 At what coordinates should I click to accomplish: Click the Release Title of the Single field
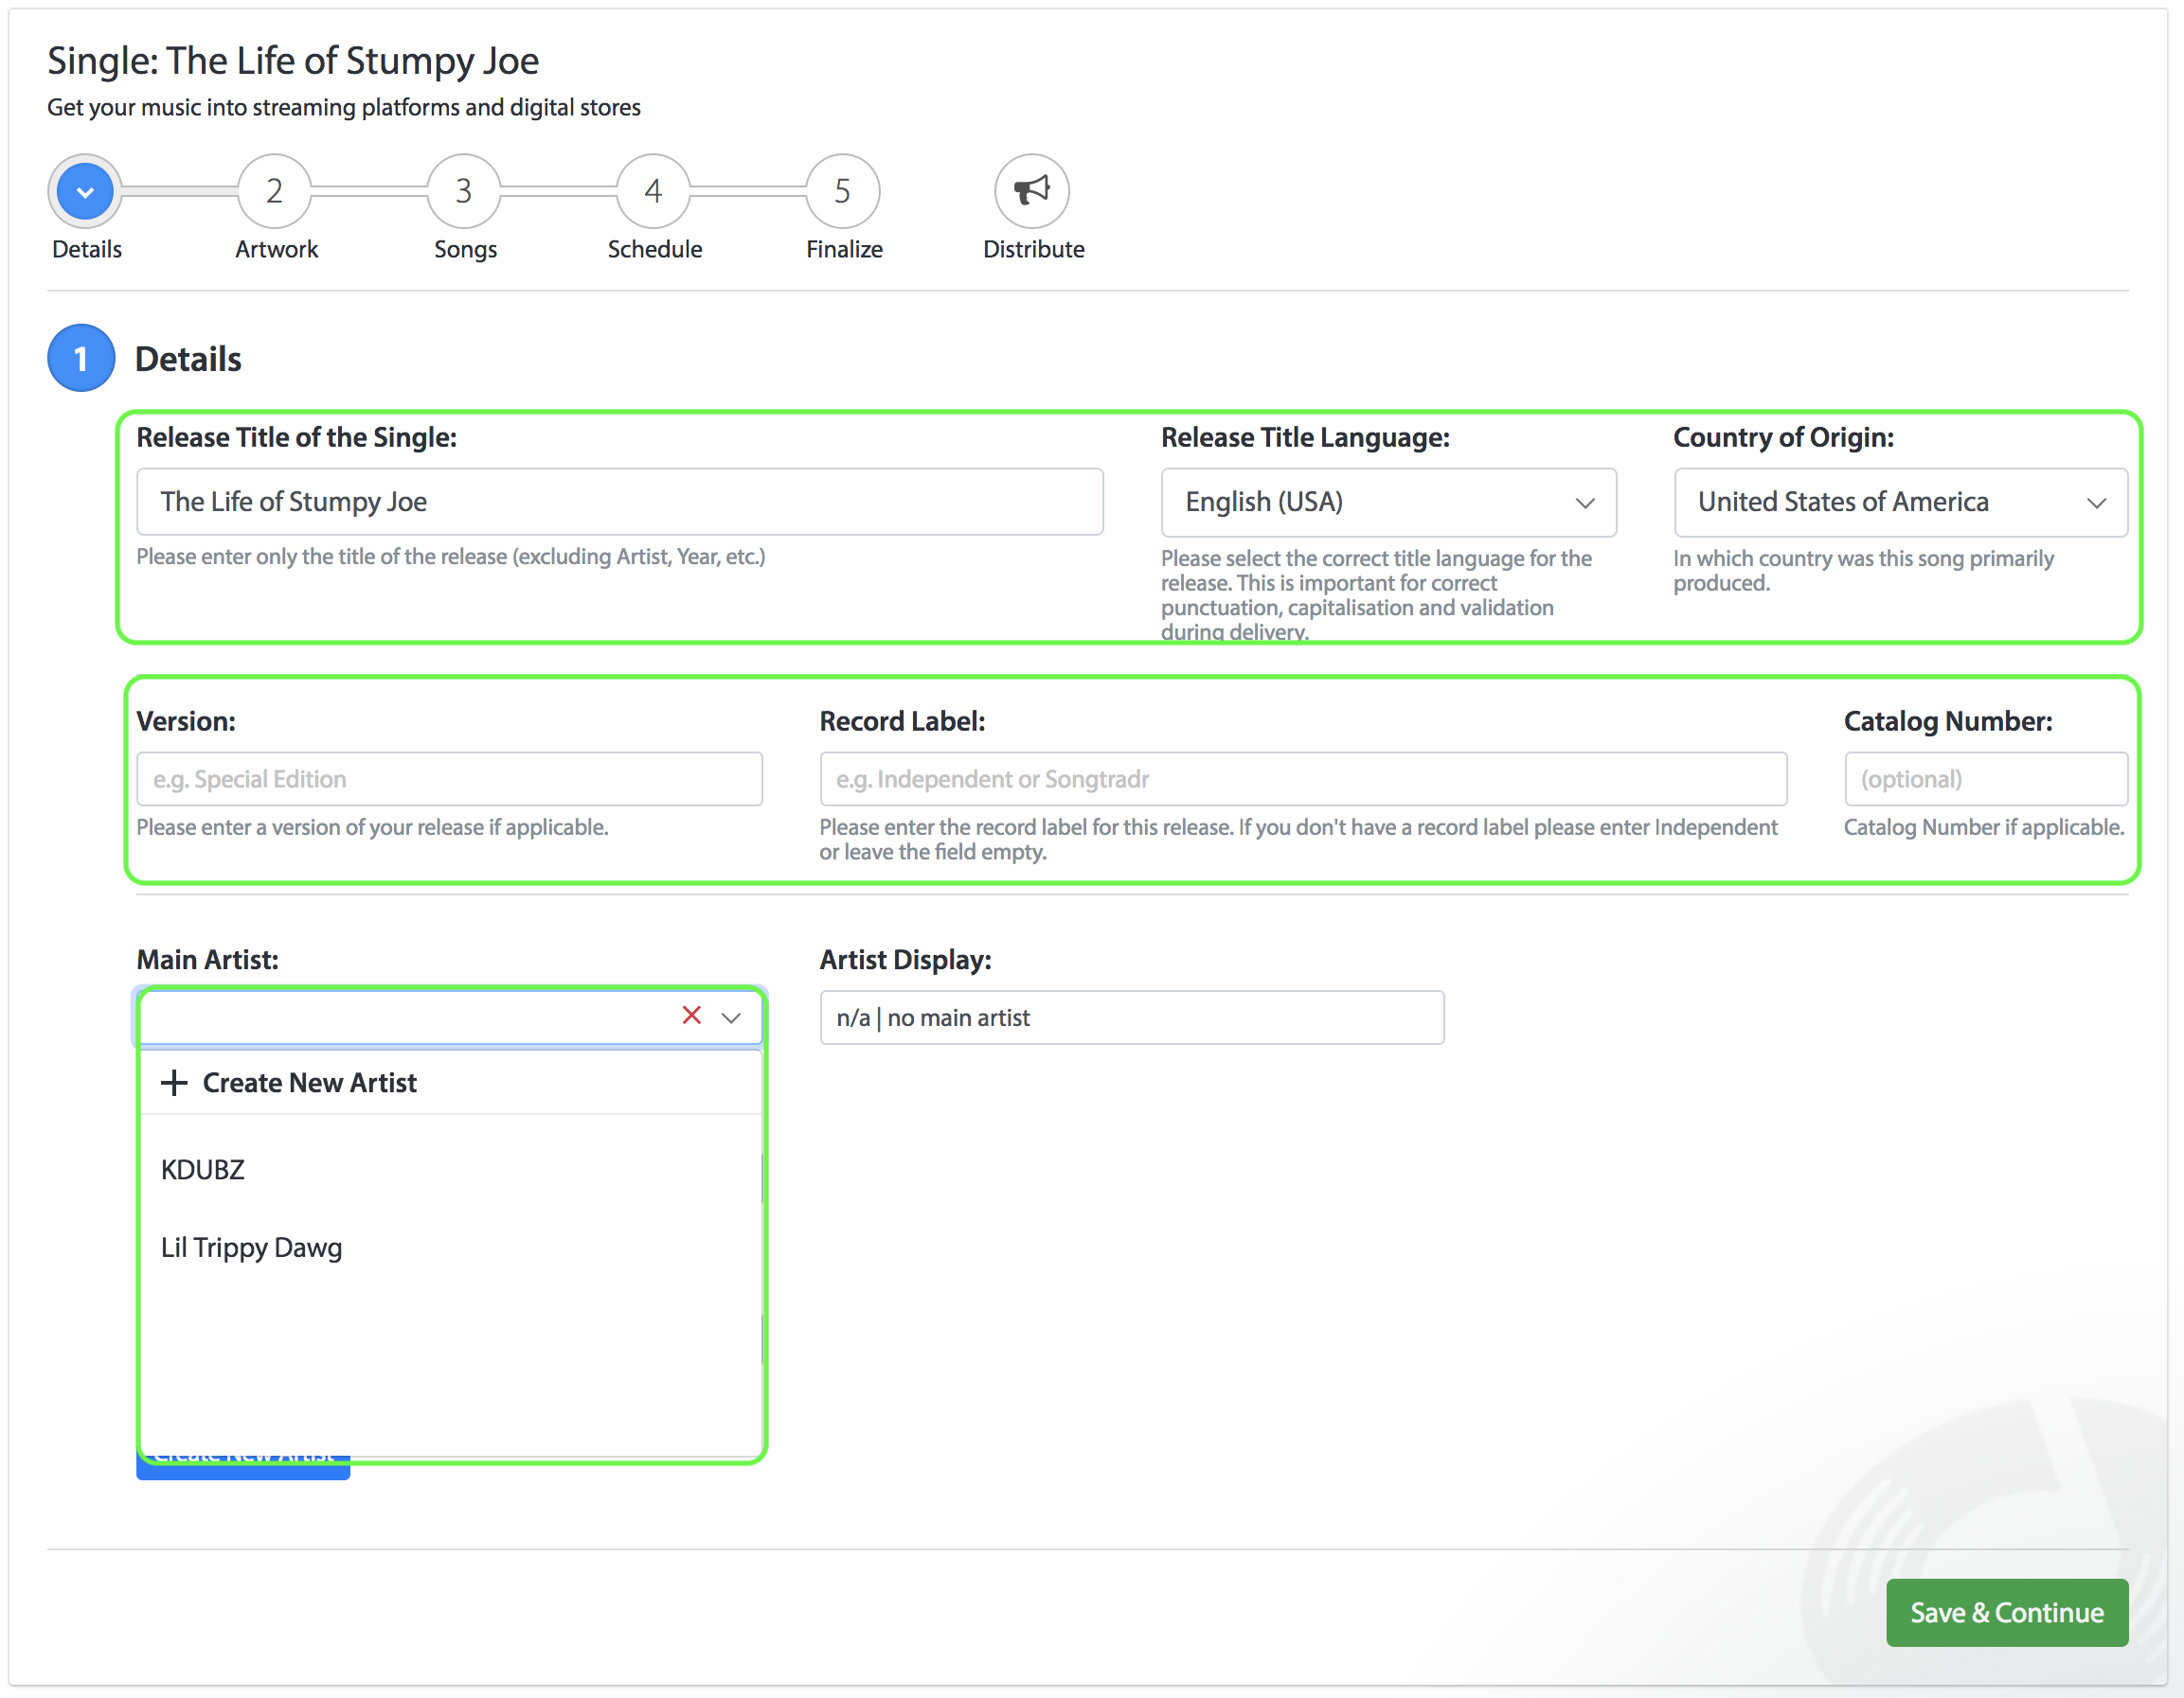(620, 502)
